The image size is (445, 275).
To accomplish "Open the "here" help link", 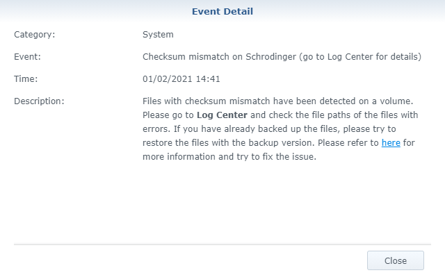I will pos(391,142).
